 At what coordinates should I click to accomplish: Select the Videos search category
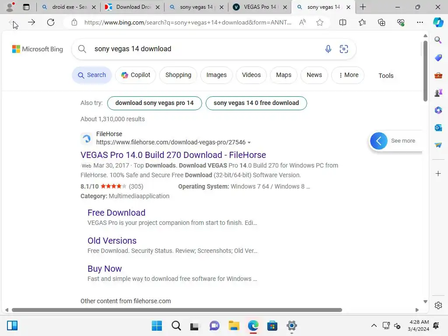(252, 75)
